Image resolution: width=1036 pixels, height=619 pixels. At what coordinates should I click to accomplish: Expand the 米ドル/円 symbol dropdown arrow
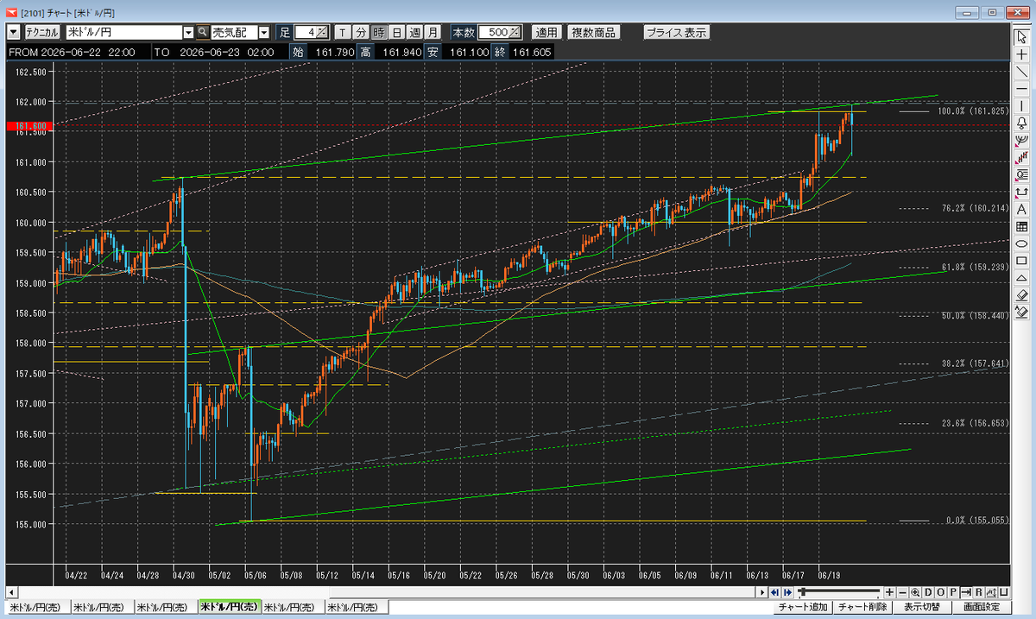[188, 32]
